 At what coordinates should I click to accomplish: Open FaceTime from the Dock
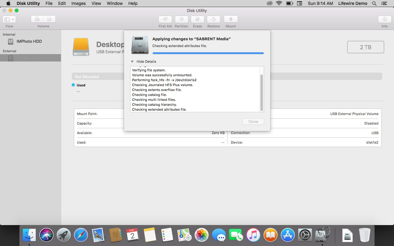coord(236,235)
